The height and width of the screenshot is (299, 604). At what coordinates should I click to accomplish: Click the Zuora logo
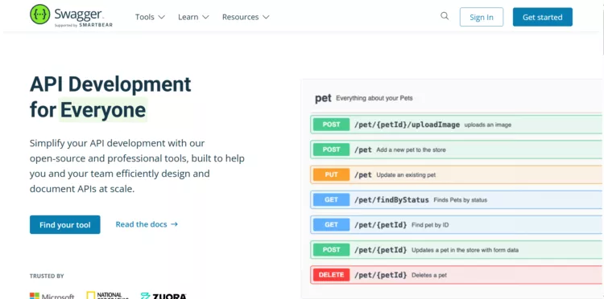pos(163,296)
